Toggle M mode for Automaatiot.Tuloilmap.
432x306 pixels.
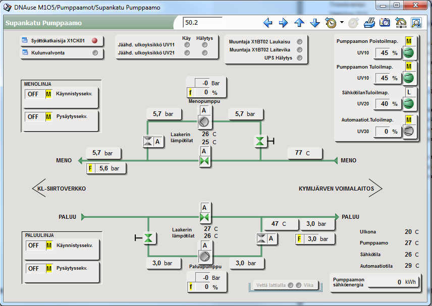409,119
